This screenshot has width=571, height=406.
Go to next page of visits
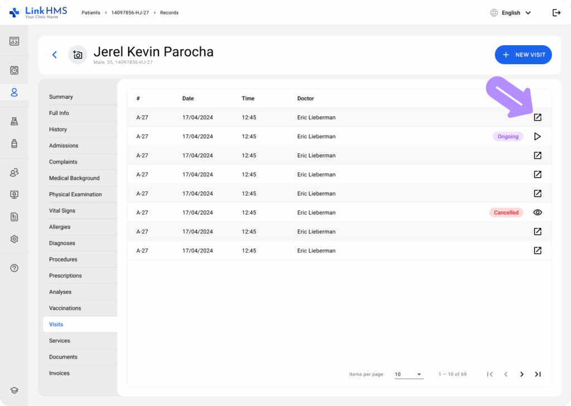[522, 374]
